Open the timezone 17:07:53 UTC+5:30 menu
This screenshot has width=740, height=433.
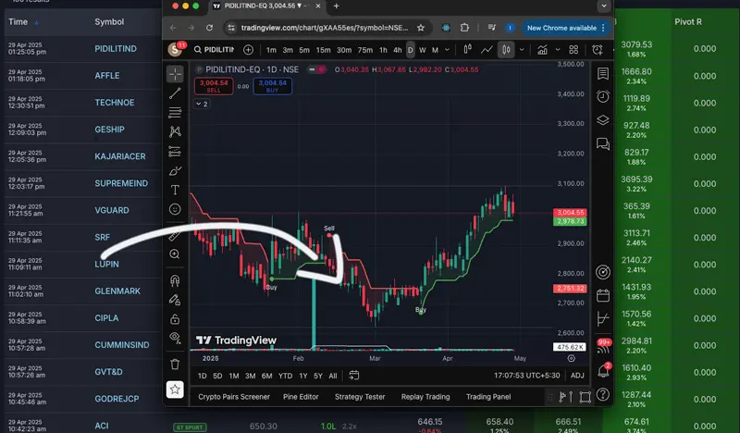[x=526, y=376]
